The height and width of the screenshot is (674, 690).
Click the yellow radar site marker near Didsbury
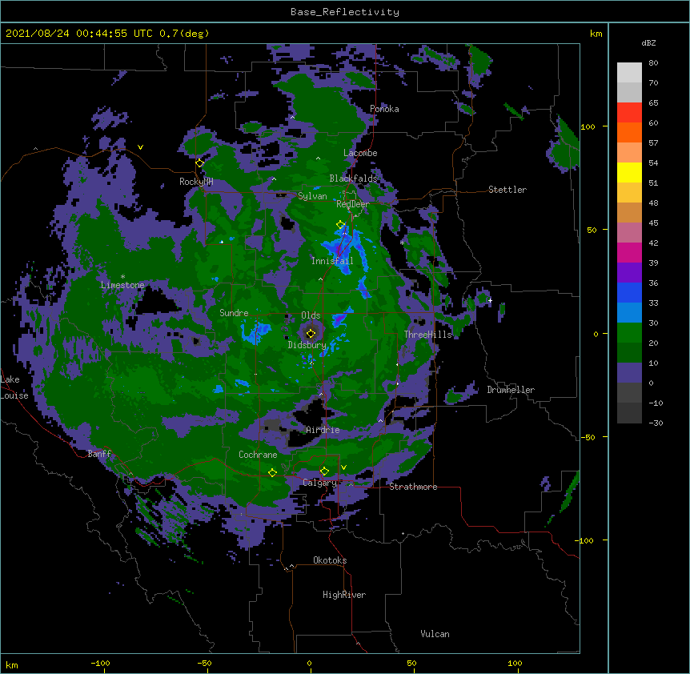tap(311, 333)
